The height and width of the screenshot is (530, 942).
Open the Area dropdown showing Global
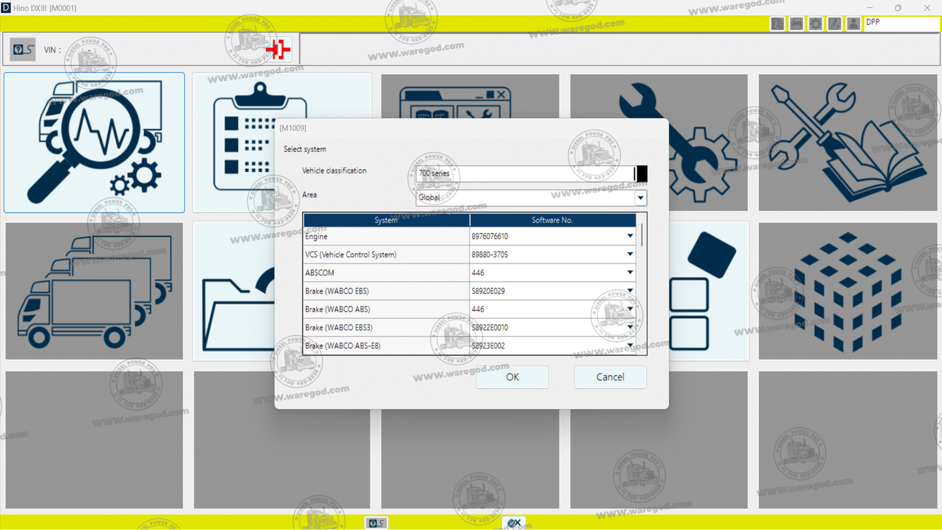tap(640, 198)
